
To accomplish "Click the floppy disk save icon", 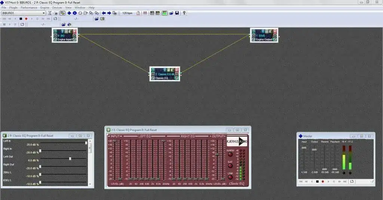I will [177, 13].
